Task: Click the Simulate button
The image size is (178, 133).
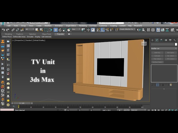Action: coord(30,37)
